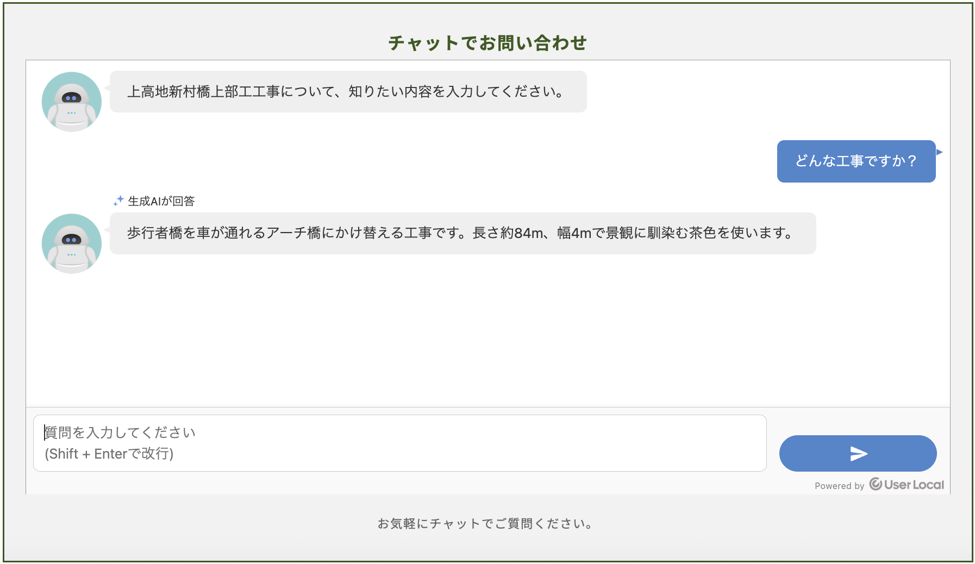This screenshot has height=564, width=975.
Task: Click the お気軽にチャットでご質問ください footer text
Action: pos(485,524)
